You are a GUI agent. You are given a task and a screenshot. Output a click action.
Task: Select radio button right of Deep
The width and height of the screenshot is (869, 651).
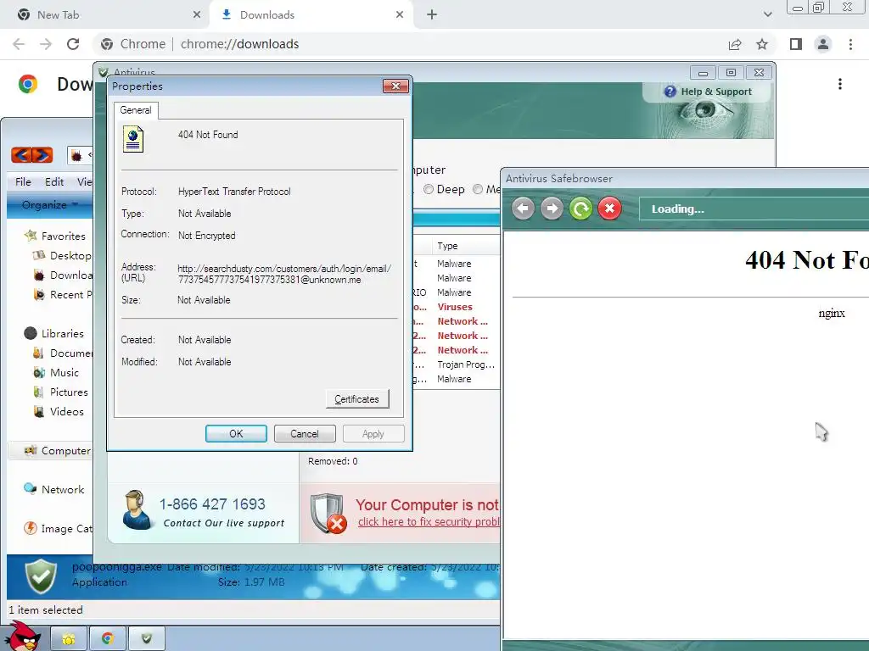tap(478, 189)
